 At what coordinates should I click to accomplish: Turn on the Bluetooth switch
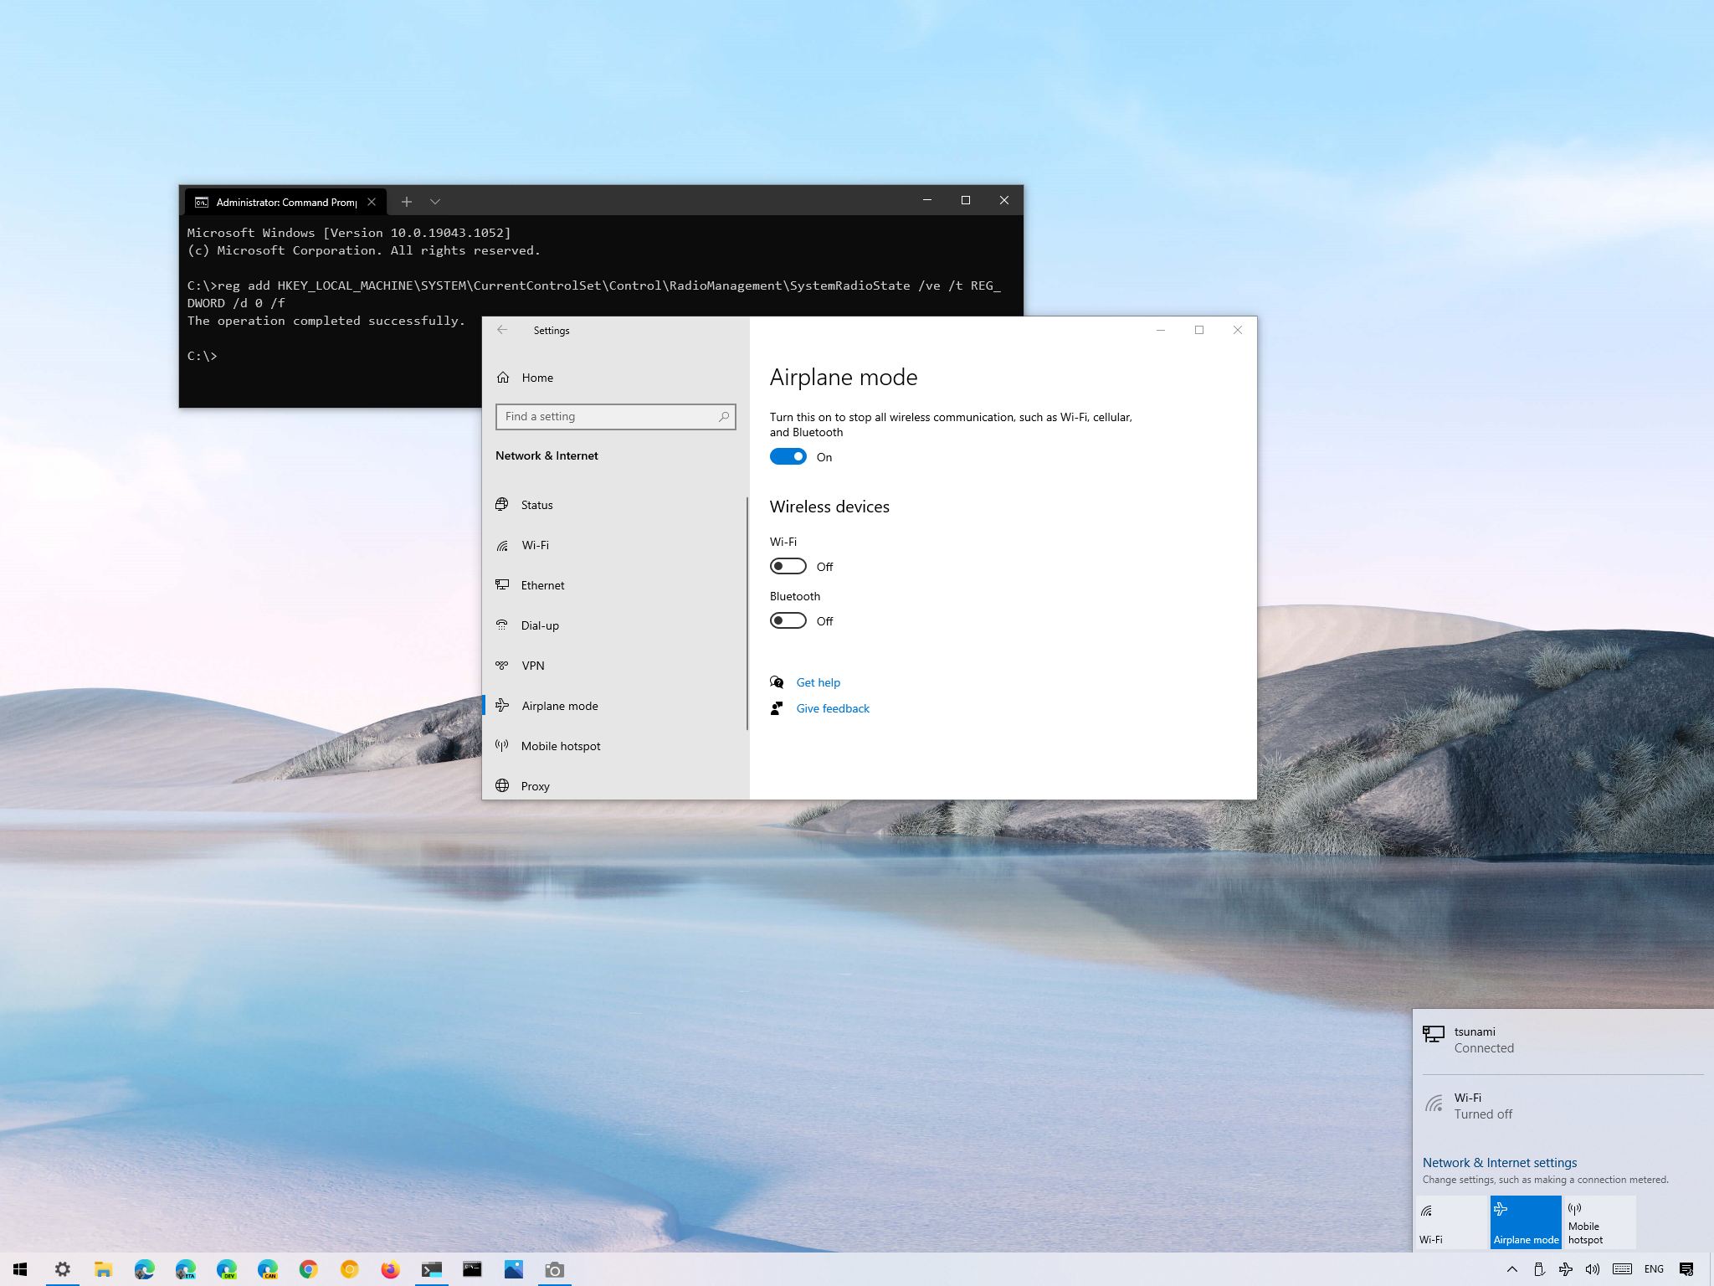tap(788, 620)
